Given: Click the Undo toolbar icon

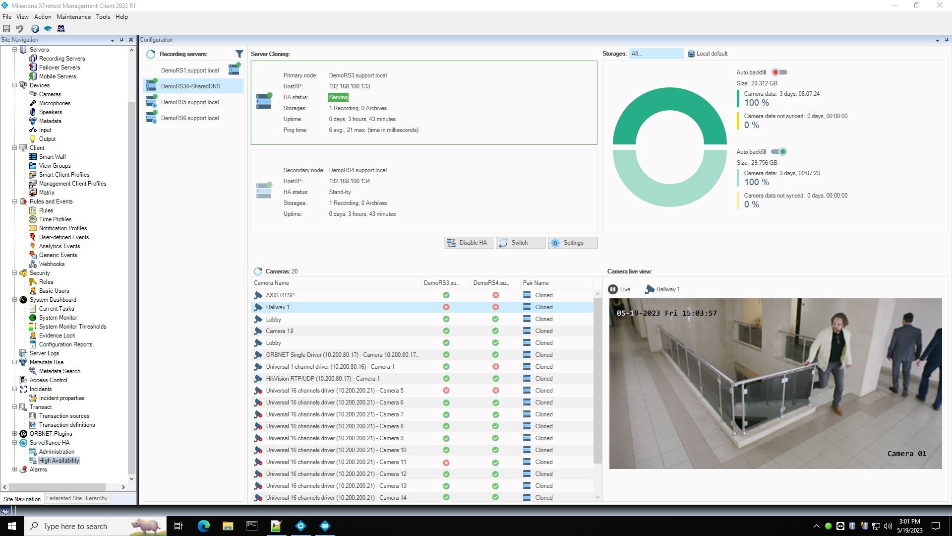Looking at the screenshot, I should (x=19, y=29).
